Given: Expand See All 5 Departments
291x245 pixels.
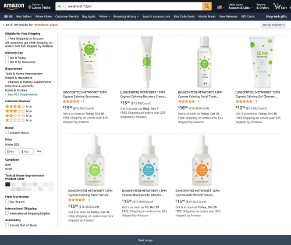Looking at the screenshot, I should pos(22,95).
